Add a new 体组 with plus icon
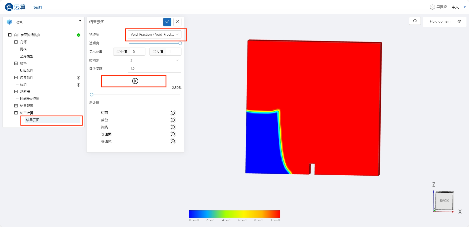This screenshot has height=227, width=469. point(78,85)
